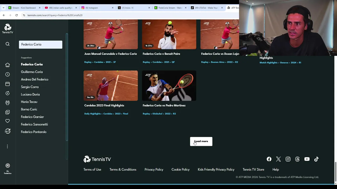
Task: Open the 24/7 channel icon in sidebar
Action: [x=8, y=131]
